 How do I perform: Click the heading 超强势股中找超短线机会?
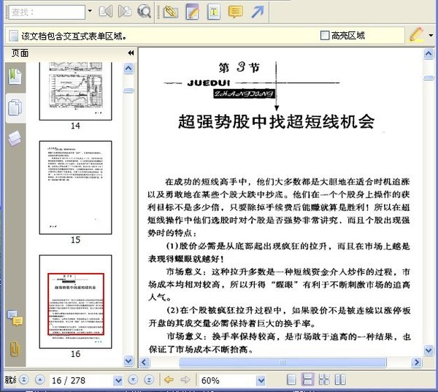point(276,122)
